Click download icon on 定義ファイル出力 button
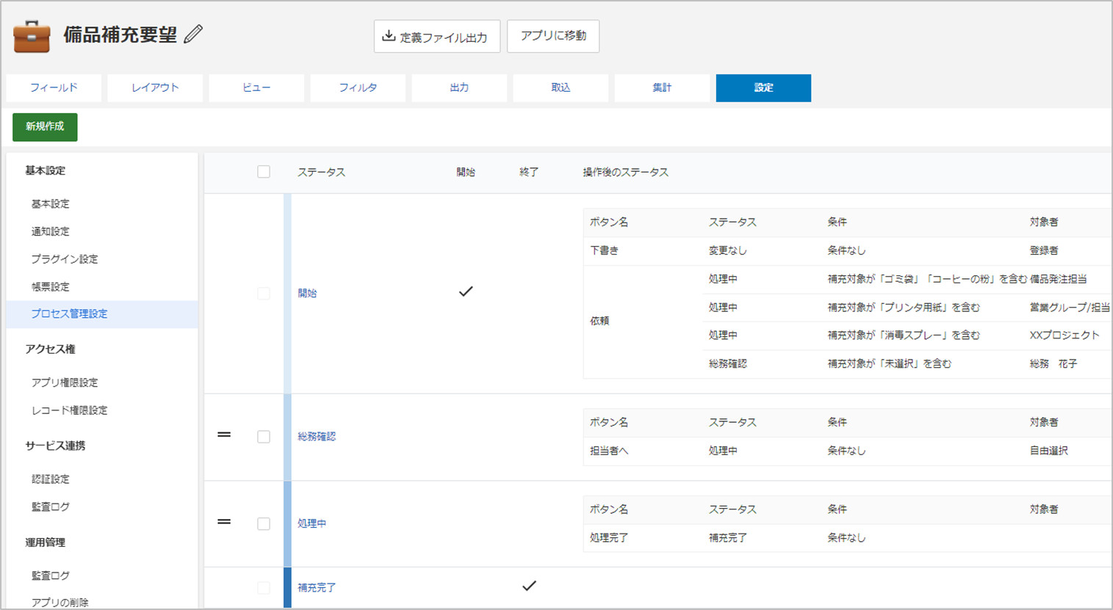 pos(389,36)
